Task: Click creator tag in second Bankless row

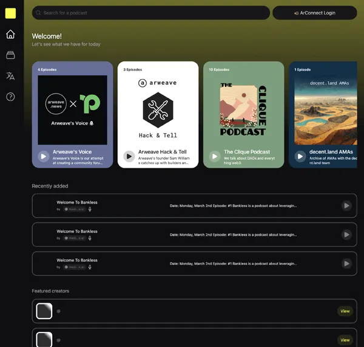Action: click(75, 238)
